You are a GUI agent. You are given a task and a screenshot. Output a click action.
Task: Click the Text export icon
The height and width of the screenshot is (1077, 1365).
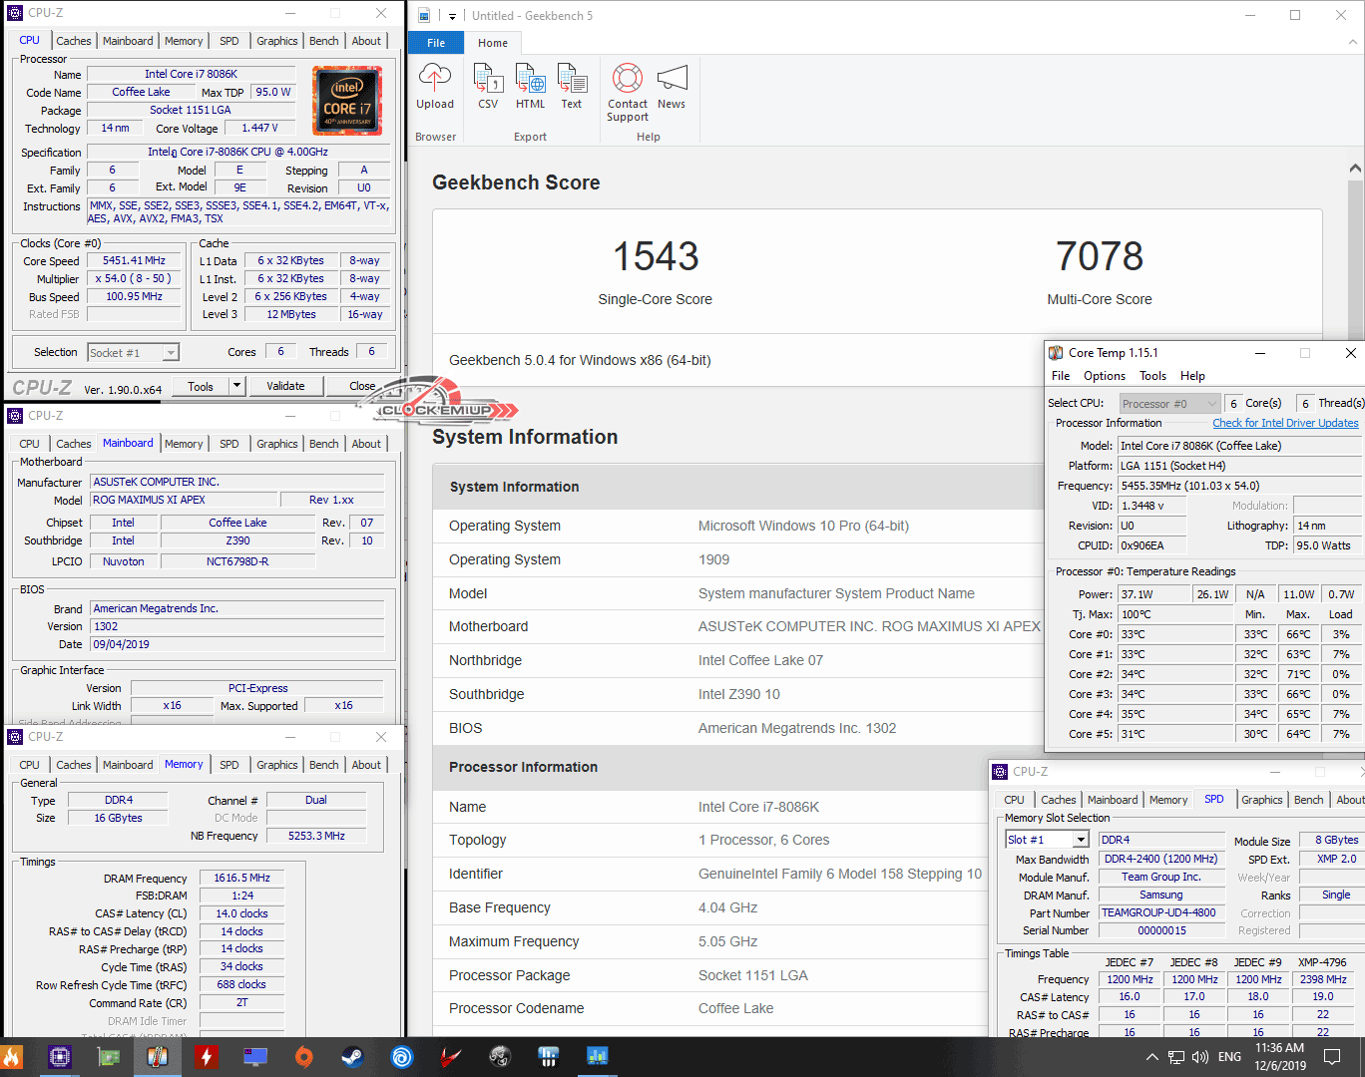(572, 79)
